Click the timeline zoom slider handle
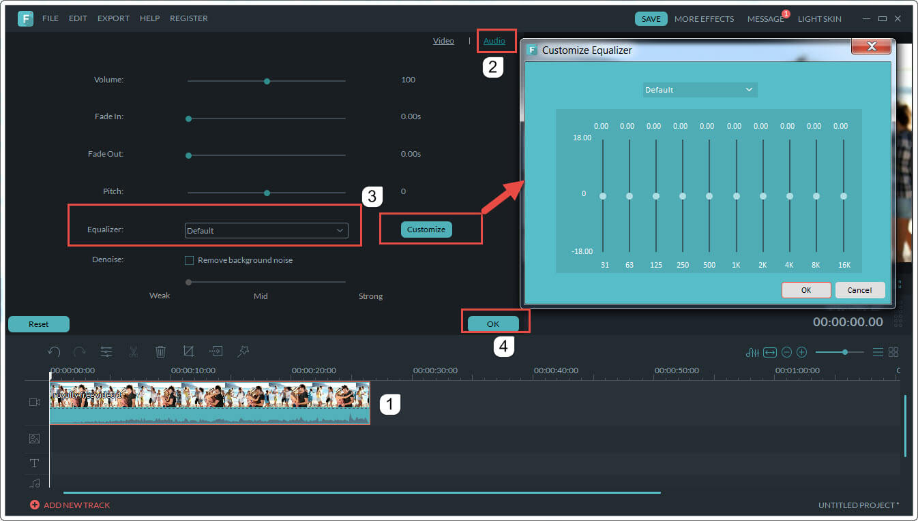The image size is (918, 521). pos(845,352)
